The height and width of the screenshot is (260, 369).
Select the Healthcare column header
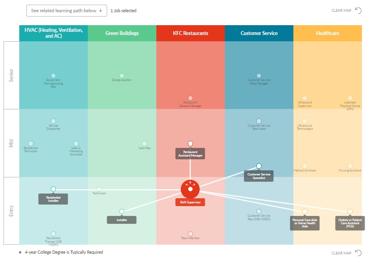(327, 33)
